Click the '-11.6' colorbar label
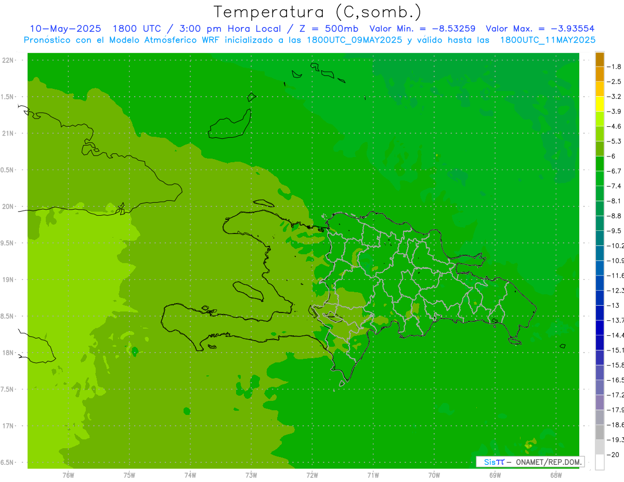Viewport: 624px width, 482px height. tap(616, 275)
